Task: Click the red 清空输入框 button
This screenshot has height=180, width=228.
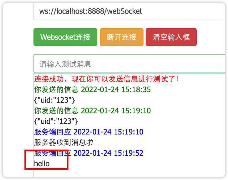Action: (171, 37)
